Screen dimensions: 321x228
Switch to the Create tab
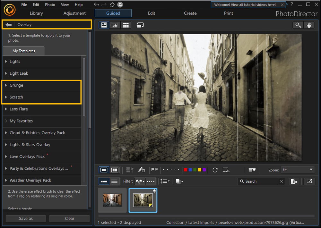click(190, 13)
